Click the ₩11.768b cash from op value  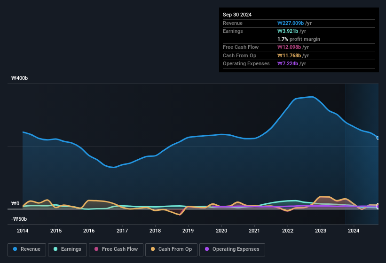pos(289,55)
